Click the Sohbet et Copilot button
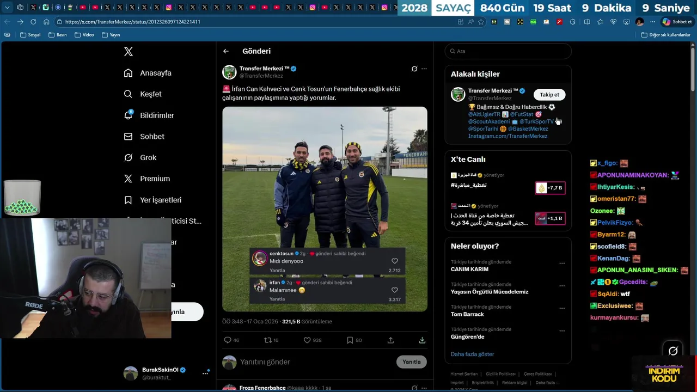The width and height of the screenshot is (697, 392). 677,22
